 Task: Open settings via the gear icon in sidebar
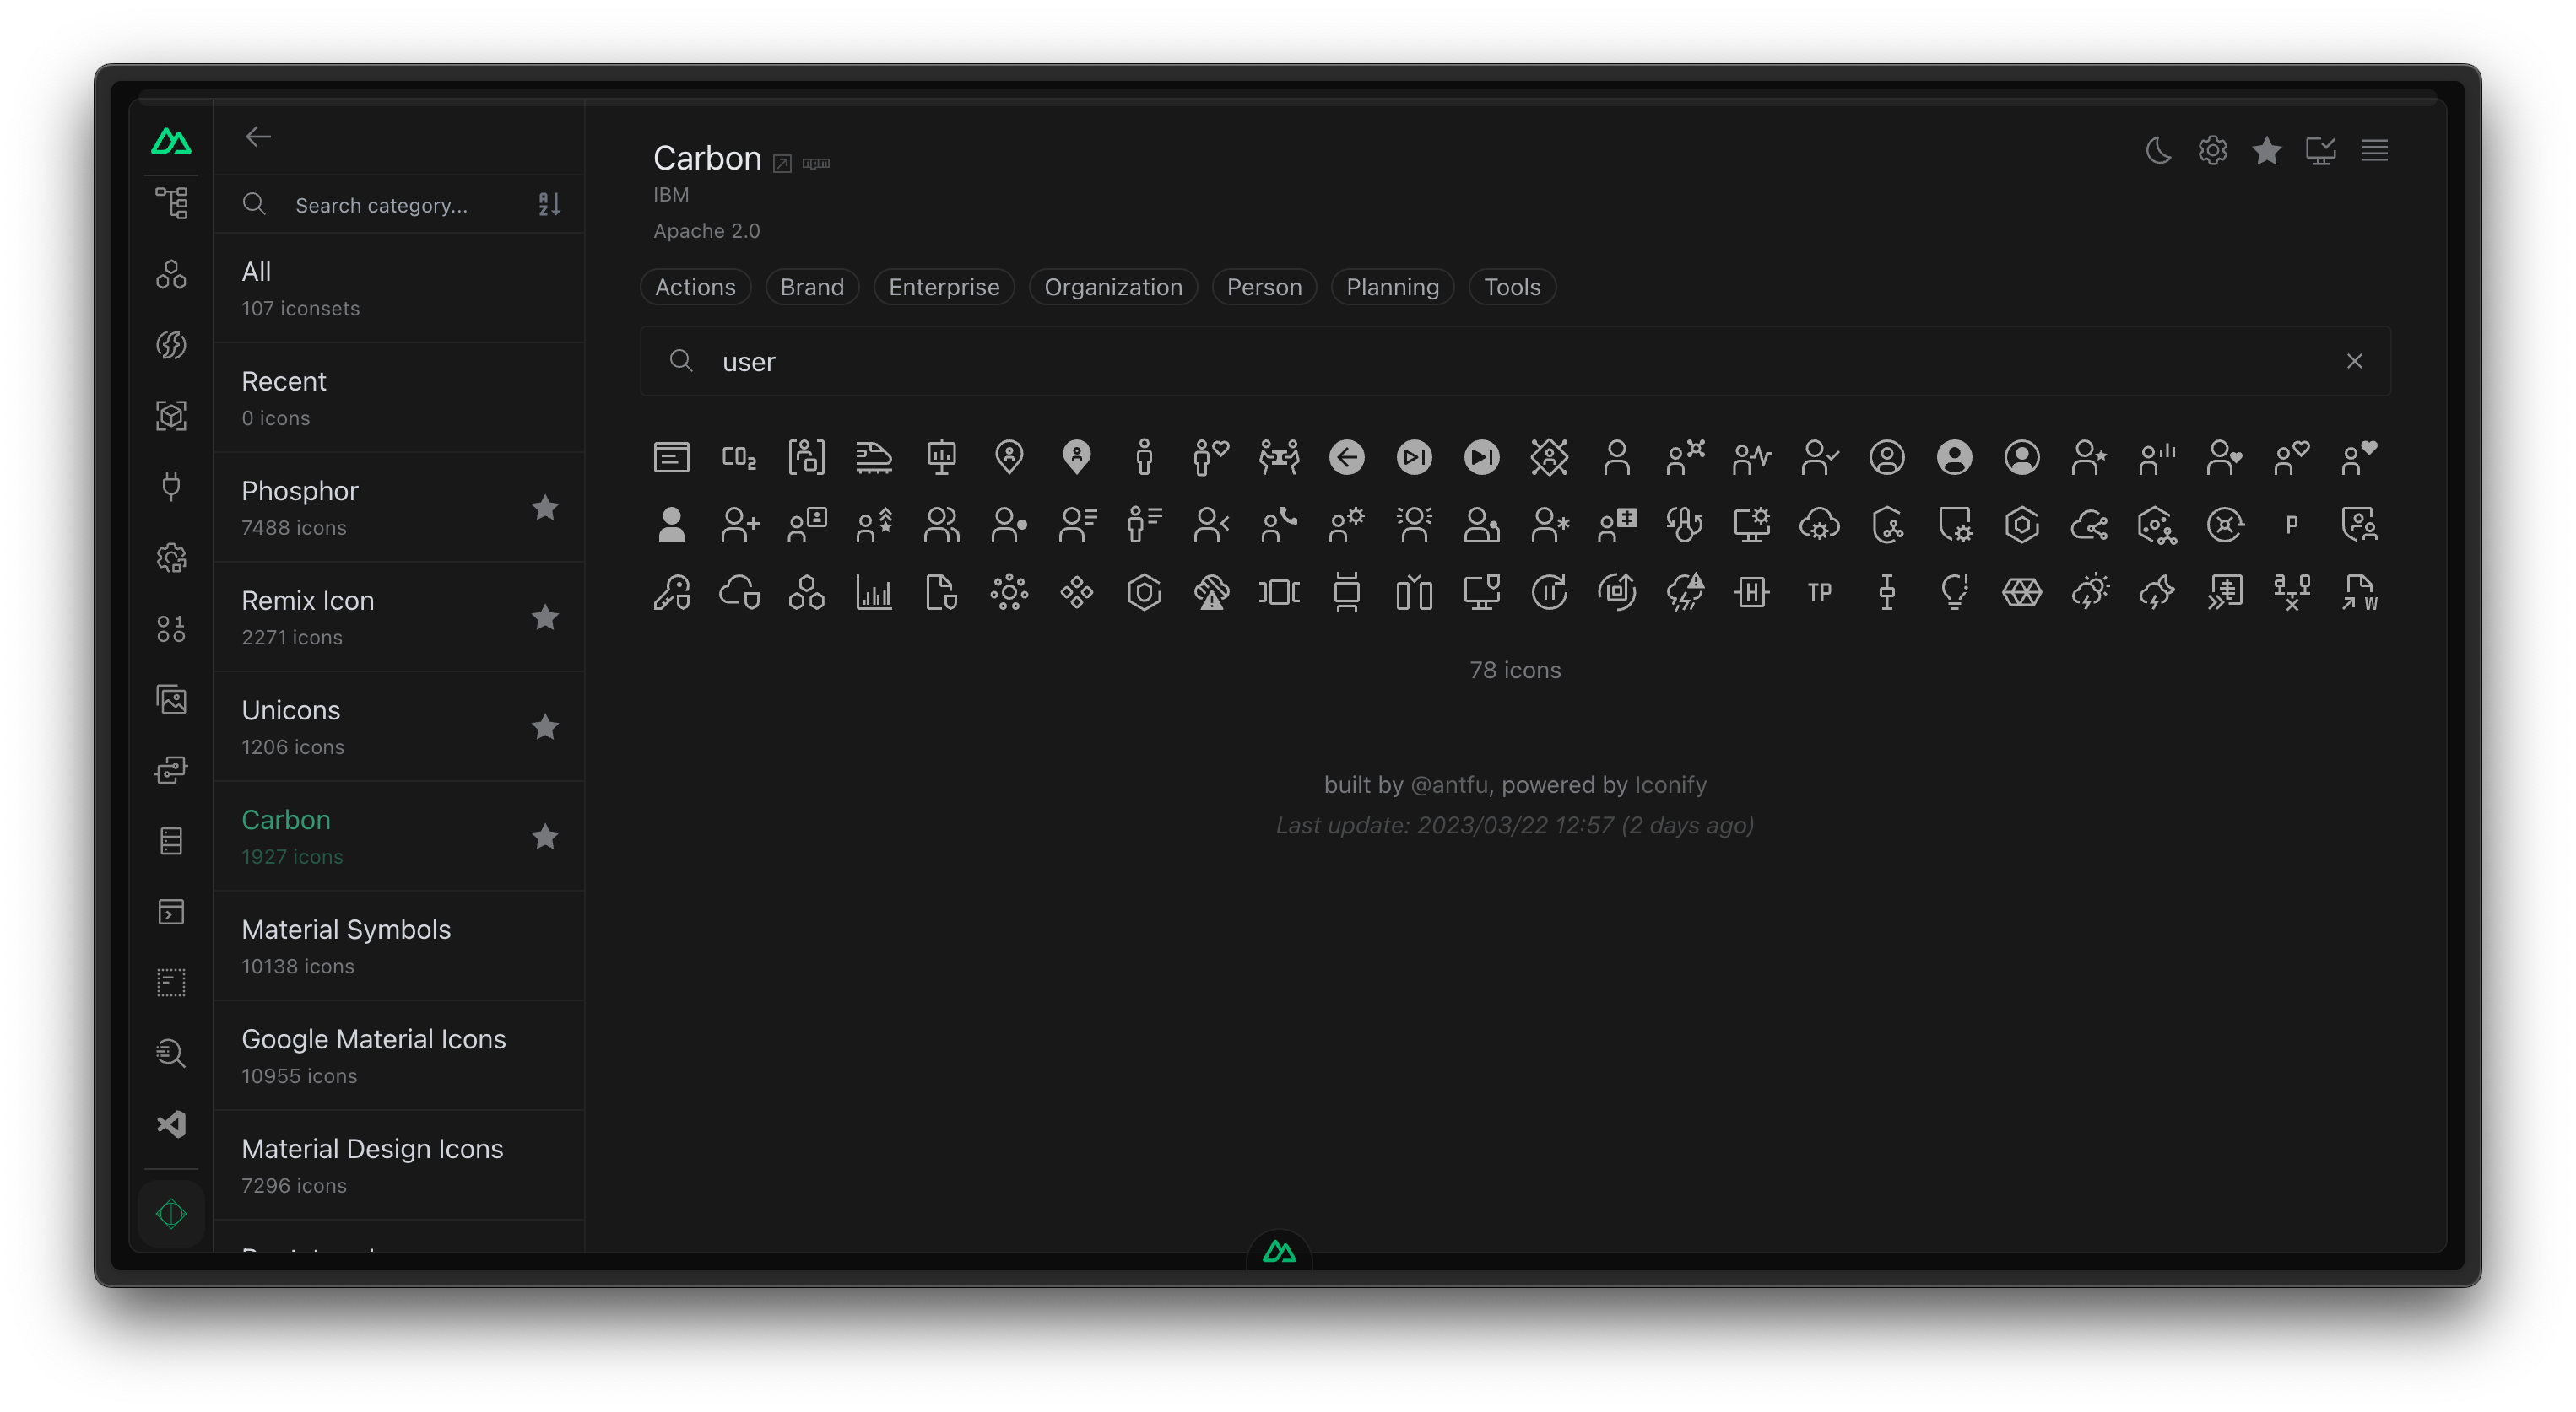[x=171, y=558]
